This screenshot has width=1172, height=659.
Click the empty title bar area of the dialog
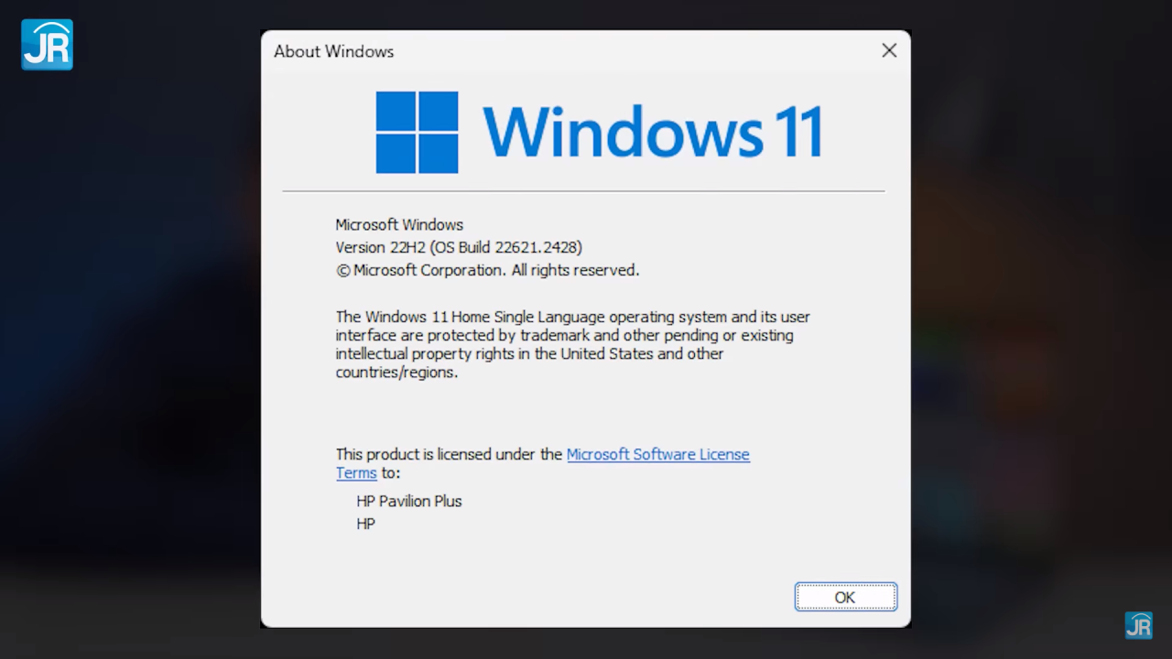(632, 51)
